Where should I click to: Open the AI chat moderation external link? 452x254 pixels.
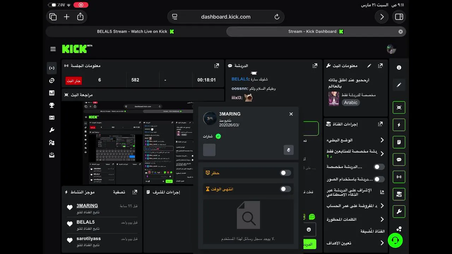click(x=382, y=192)
